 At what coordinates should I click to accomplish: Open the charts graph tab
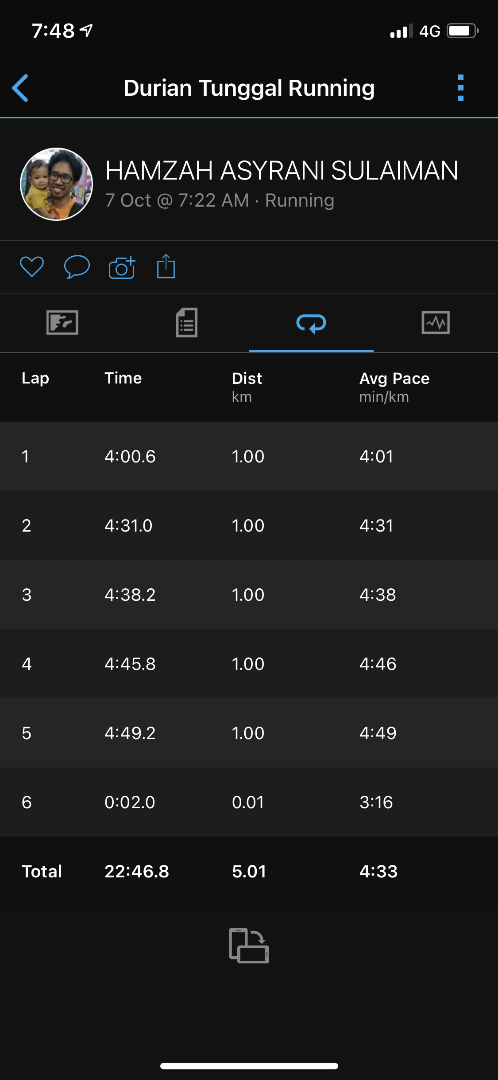436,322
